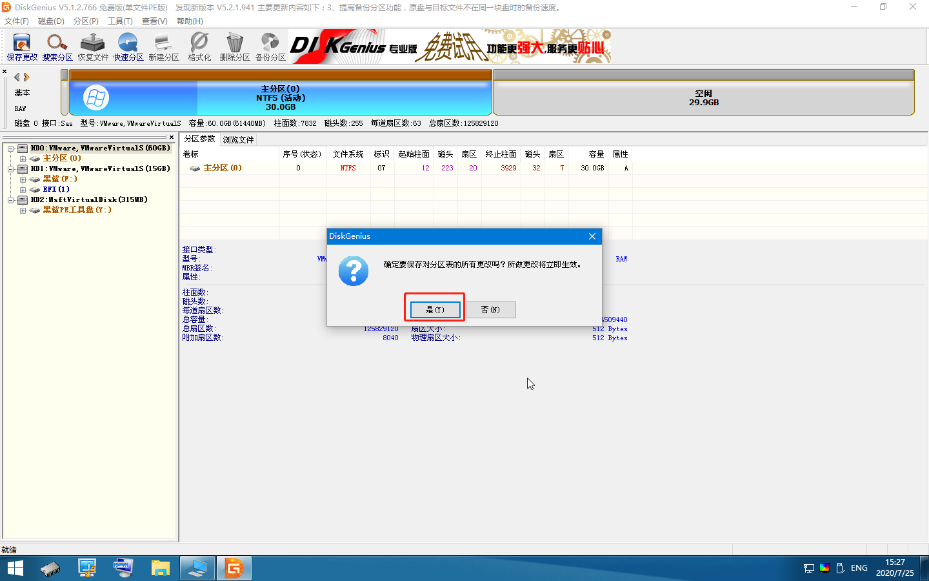Select 黑鲨PE工具盘(Y:) in tree
929x581 pixels.
[77, 210]
